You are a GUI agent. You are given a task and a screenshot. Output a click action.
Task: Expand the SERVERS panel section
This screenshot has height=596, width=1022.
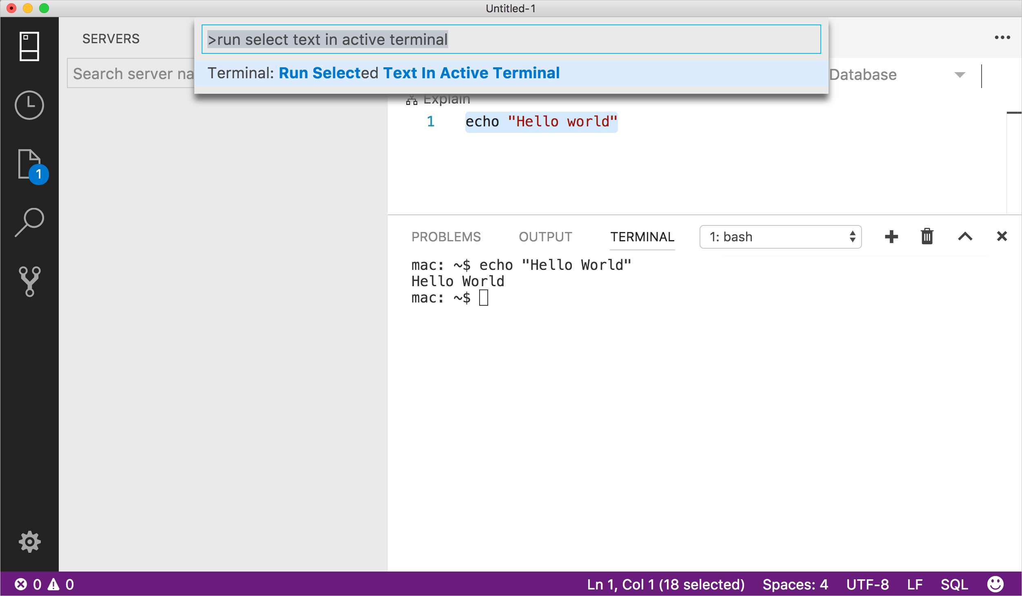click(x=110, y=39)
